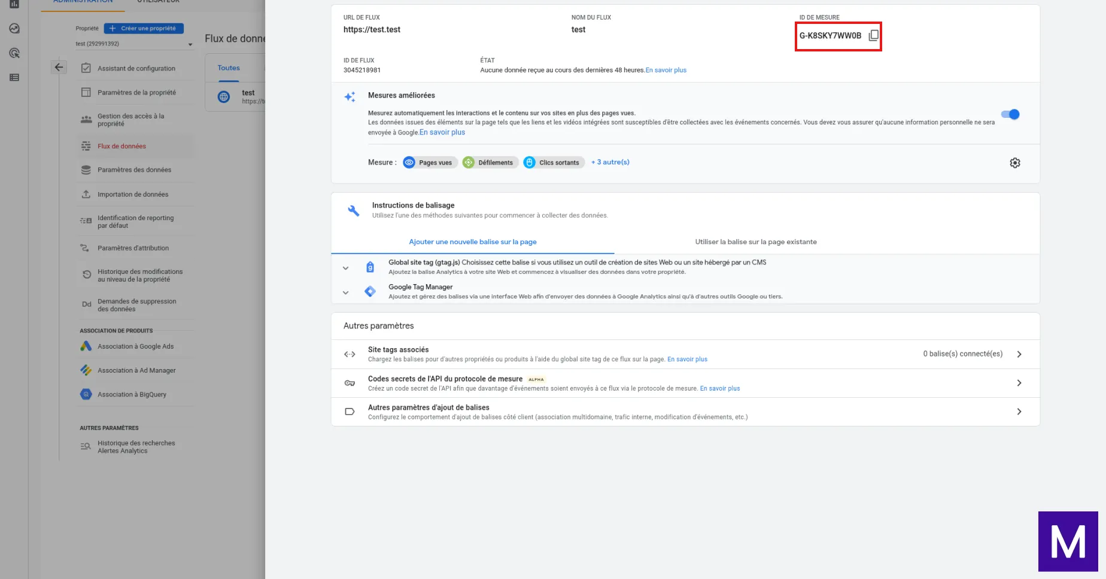Open Site tags associés row chevron

coord(1019,354)
